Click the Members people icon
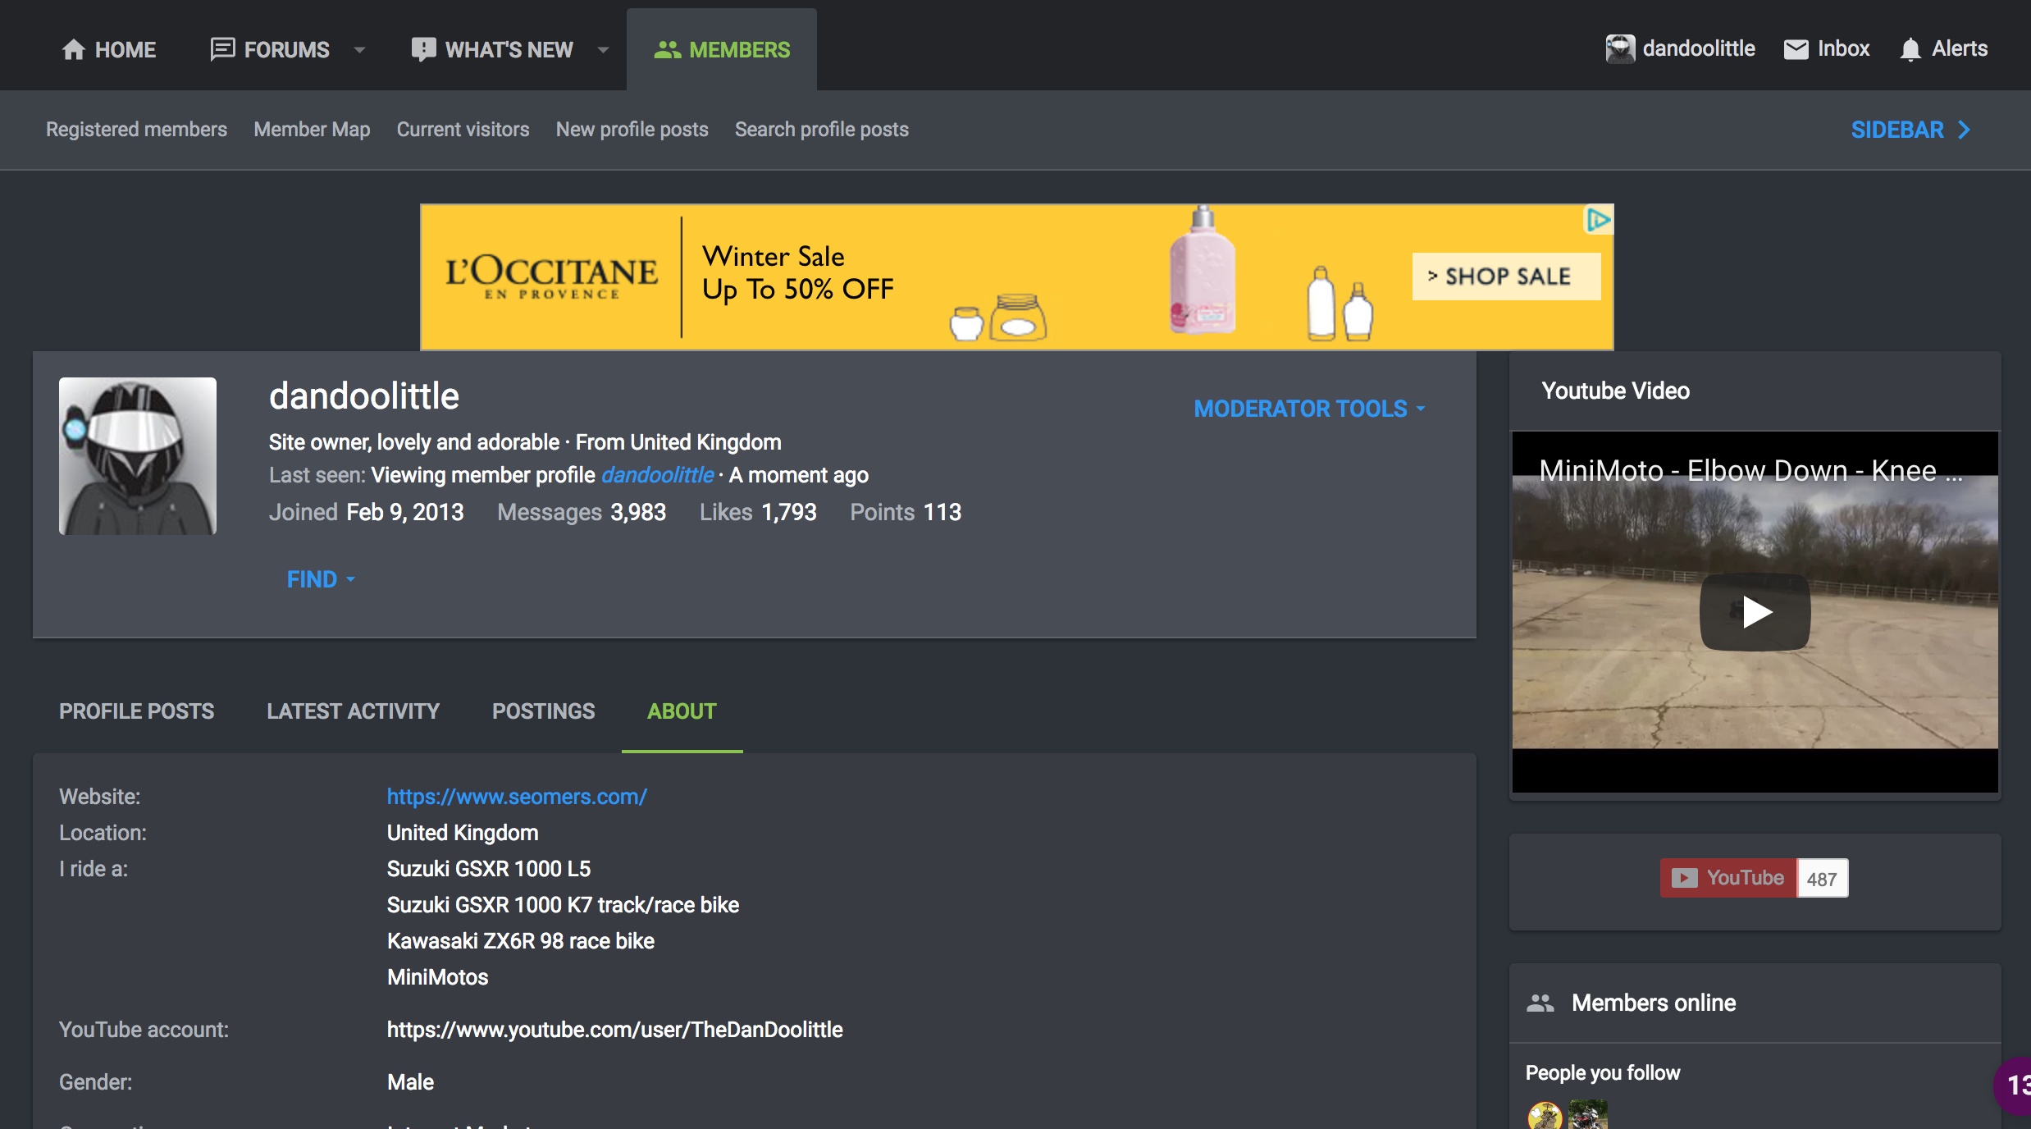The image size is (2031, 1129). 667,50
